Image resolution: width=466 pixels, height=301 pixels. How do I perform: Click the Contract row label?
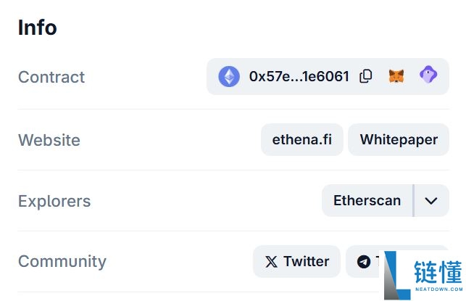coord(51,77)
